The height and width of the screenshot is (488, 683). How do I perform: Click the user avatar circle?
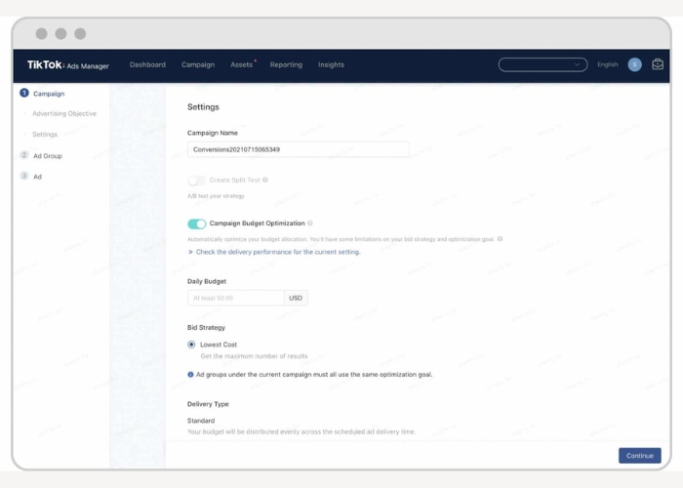(634, 64)
